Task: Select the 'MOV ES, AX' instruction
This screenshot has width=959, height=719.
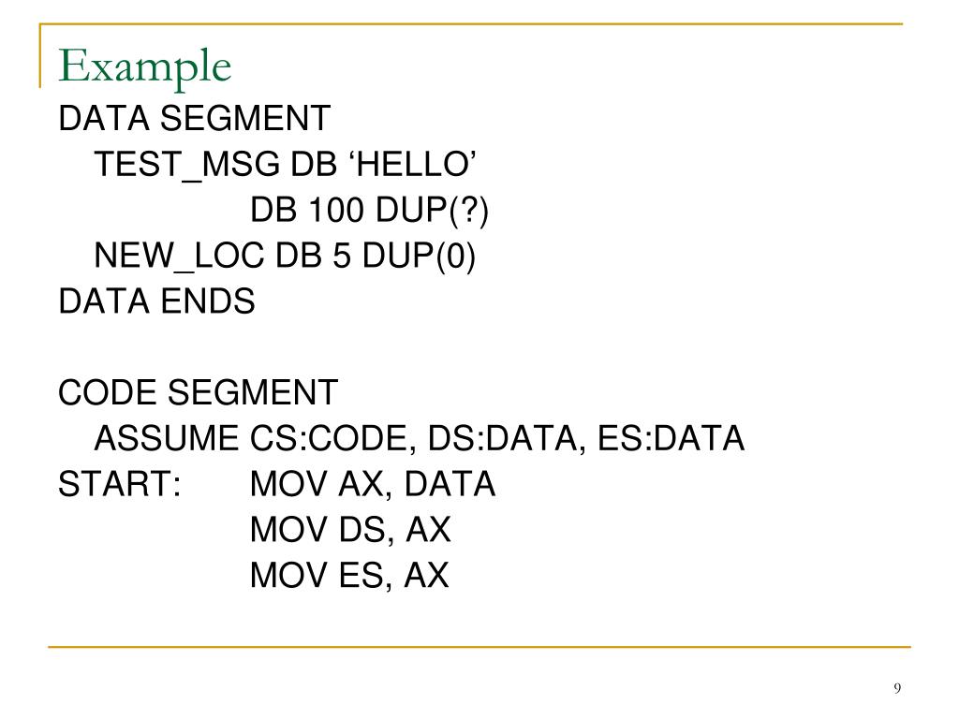Action: (x=349, y=576)
